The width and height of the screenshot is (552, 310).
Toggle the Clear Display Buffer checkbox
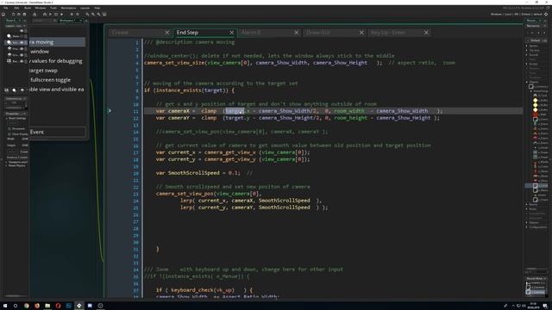point(9,134)
